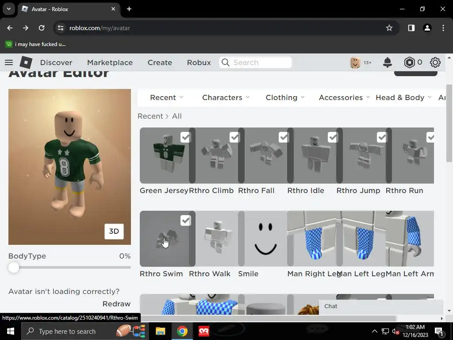Go back to the previous page
Viewport: 453px width, 340px height.
10,28
